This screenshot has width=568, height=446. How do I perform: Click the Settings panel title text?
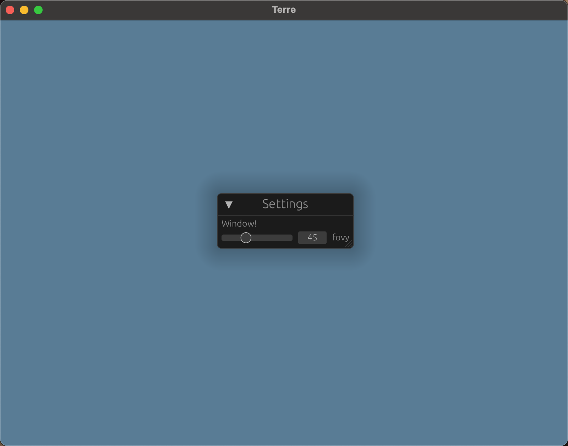point(285,204)
